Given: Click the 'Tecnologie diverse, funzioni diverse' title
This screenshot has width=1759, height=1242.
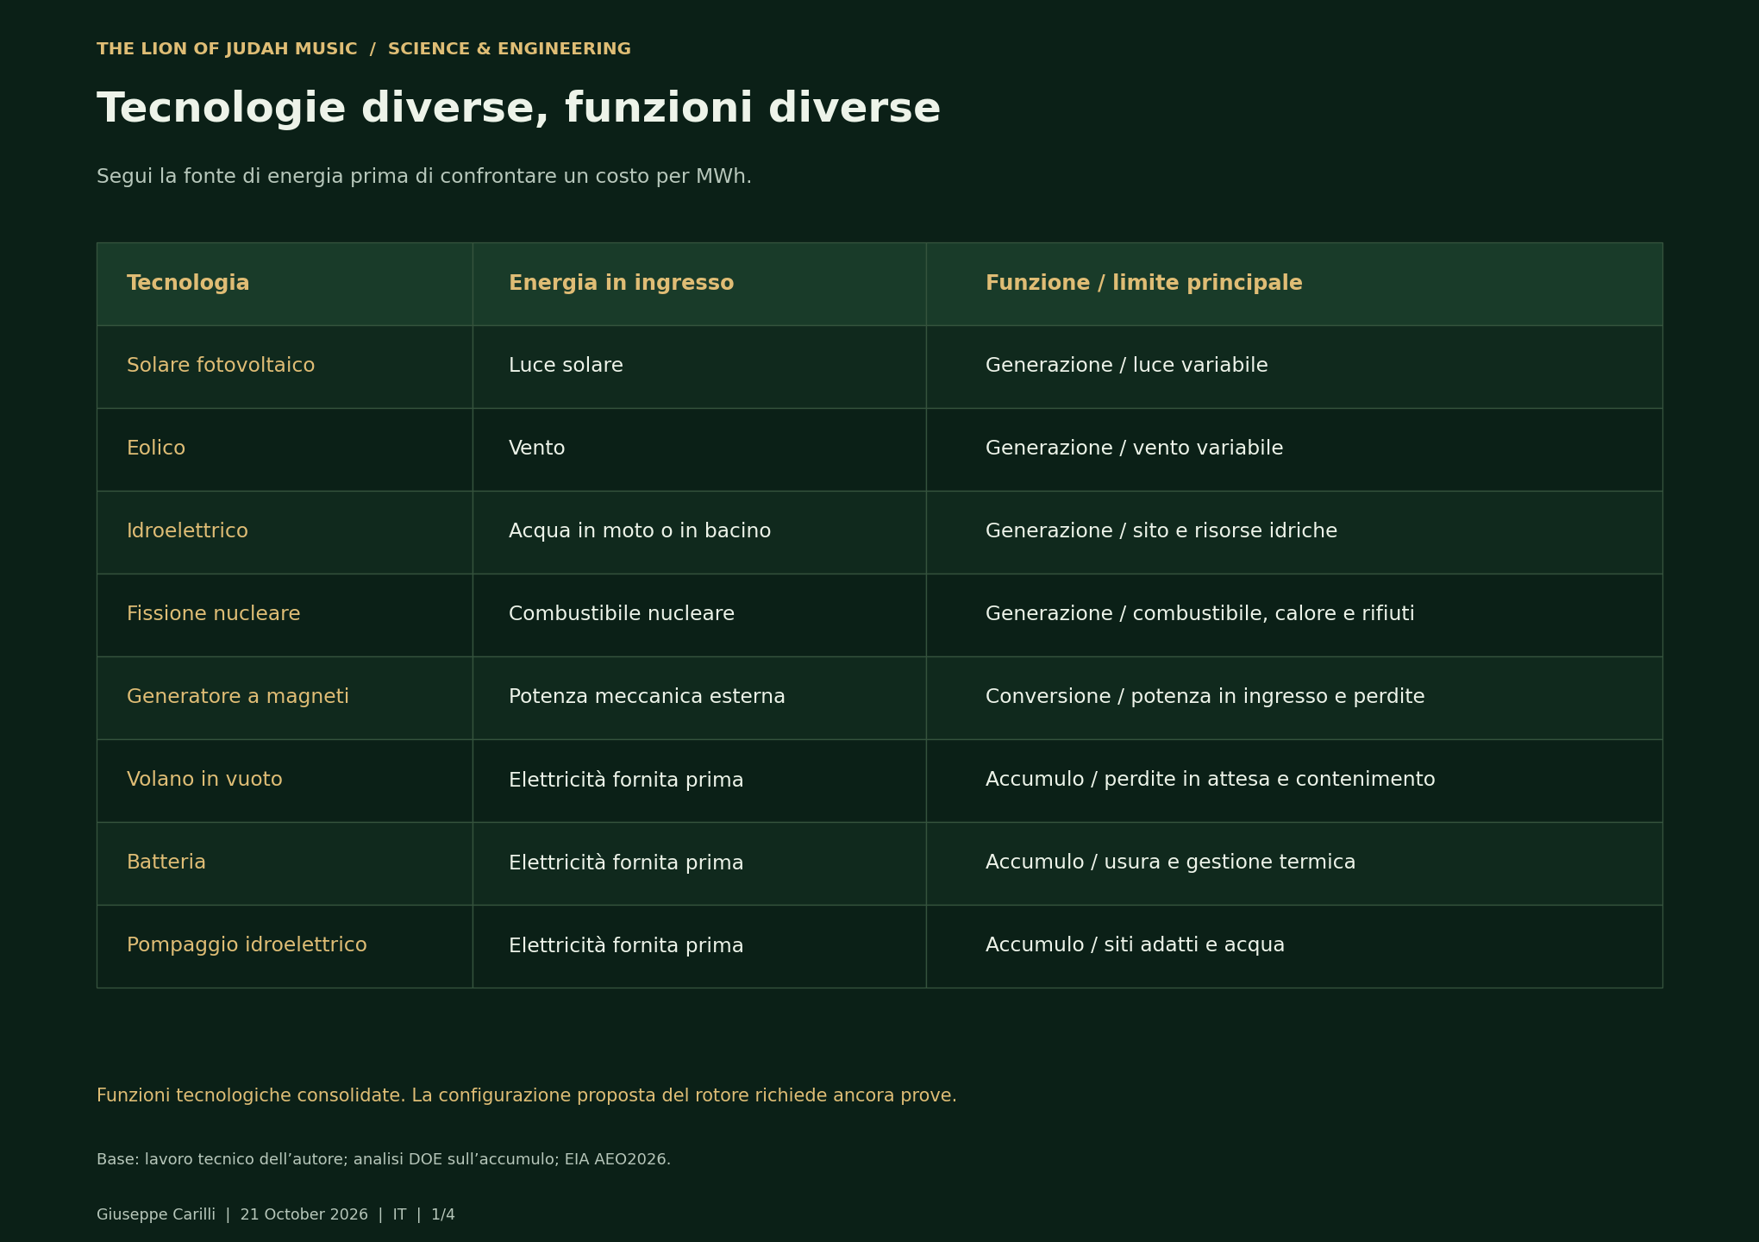Looking at the screenshot, I should click(x=518, y=110).
